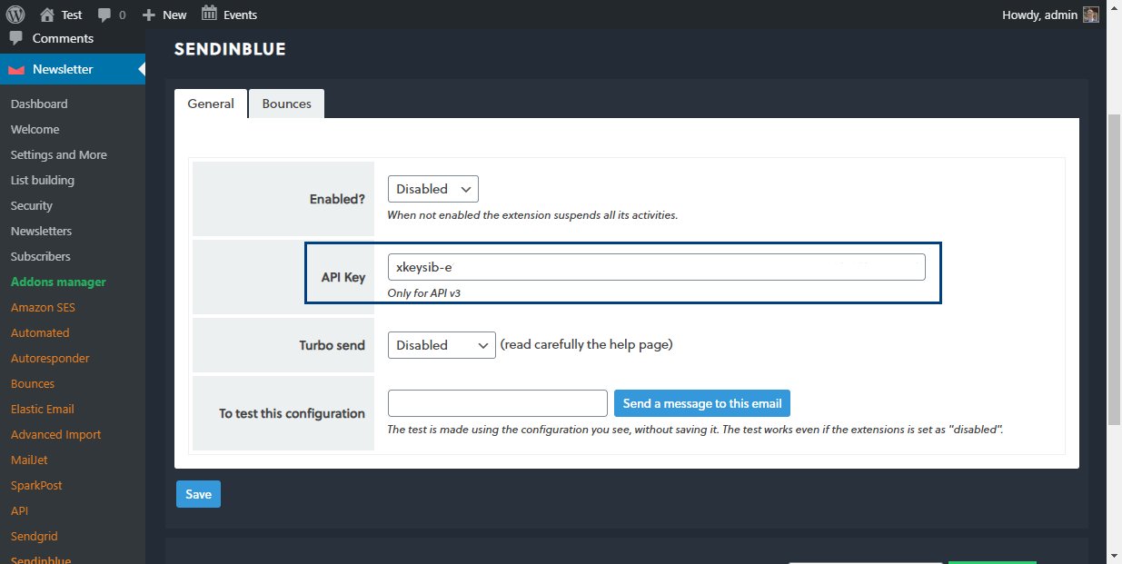Open the Enabled? dropdown
Image resolution: width=1122 pixels, height=564 pixels.
[x=432, y=189]
